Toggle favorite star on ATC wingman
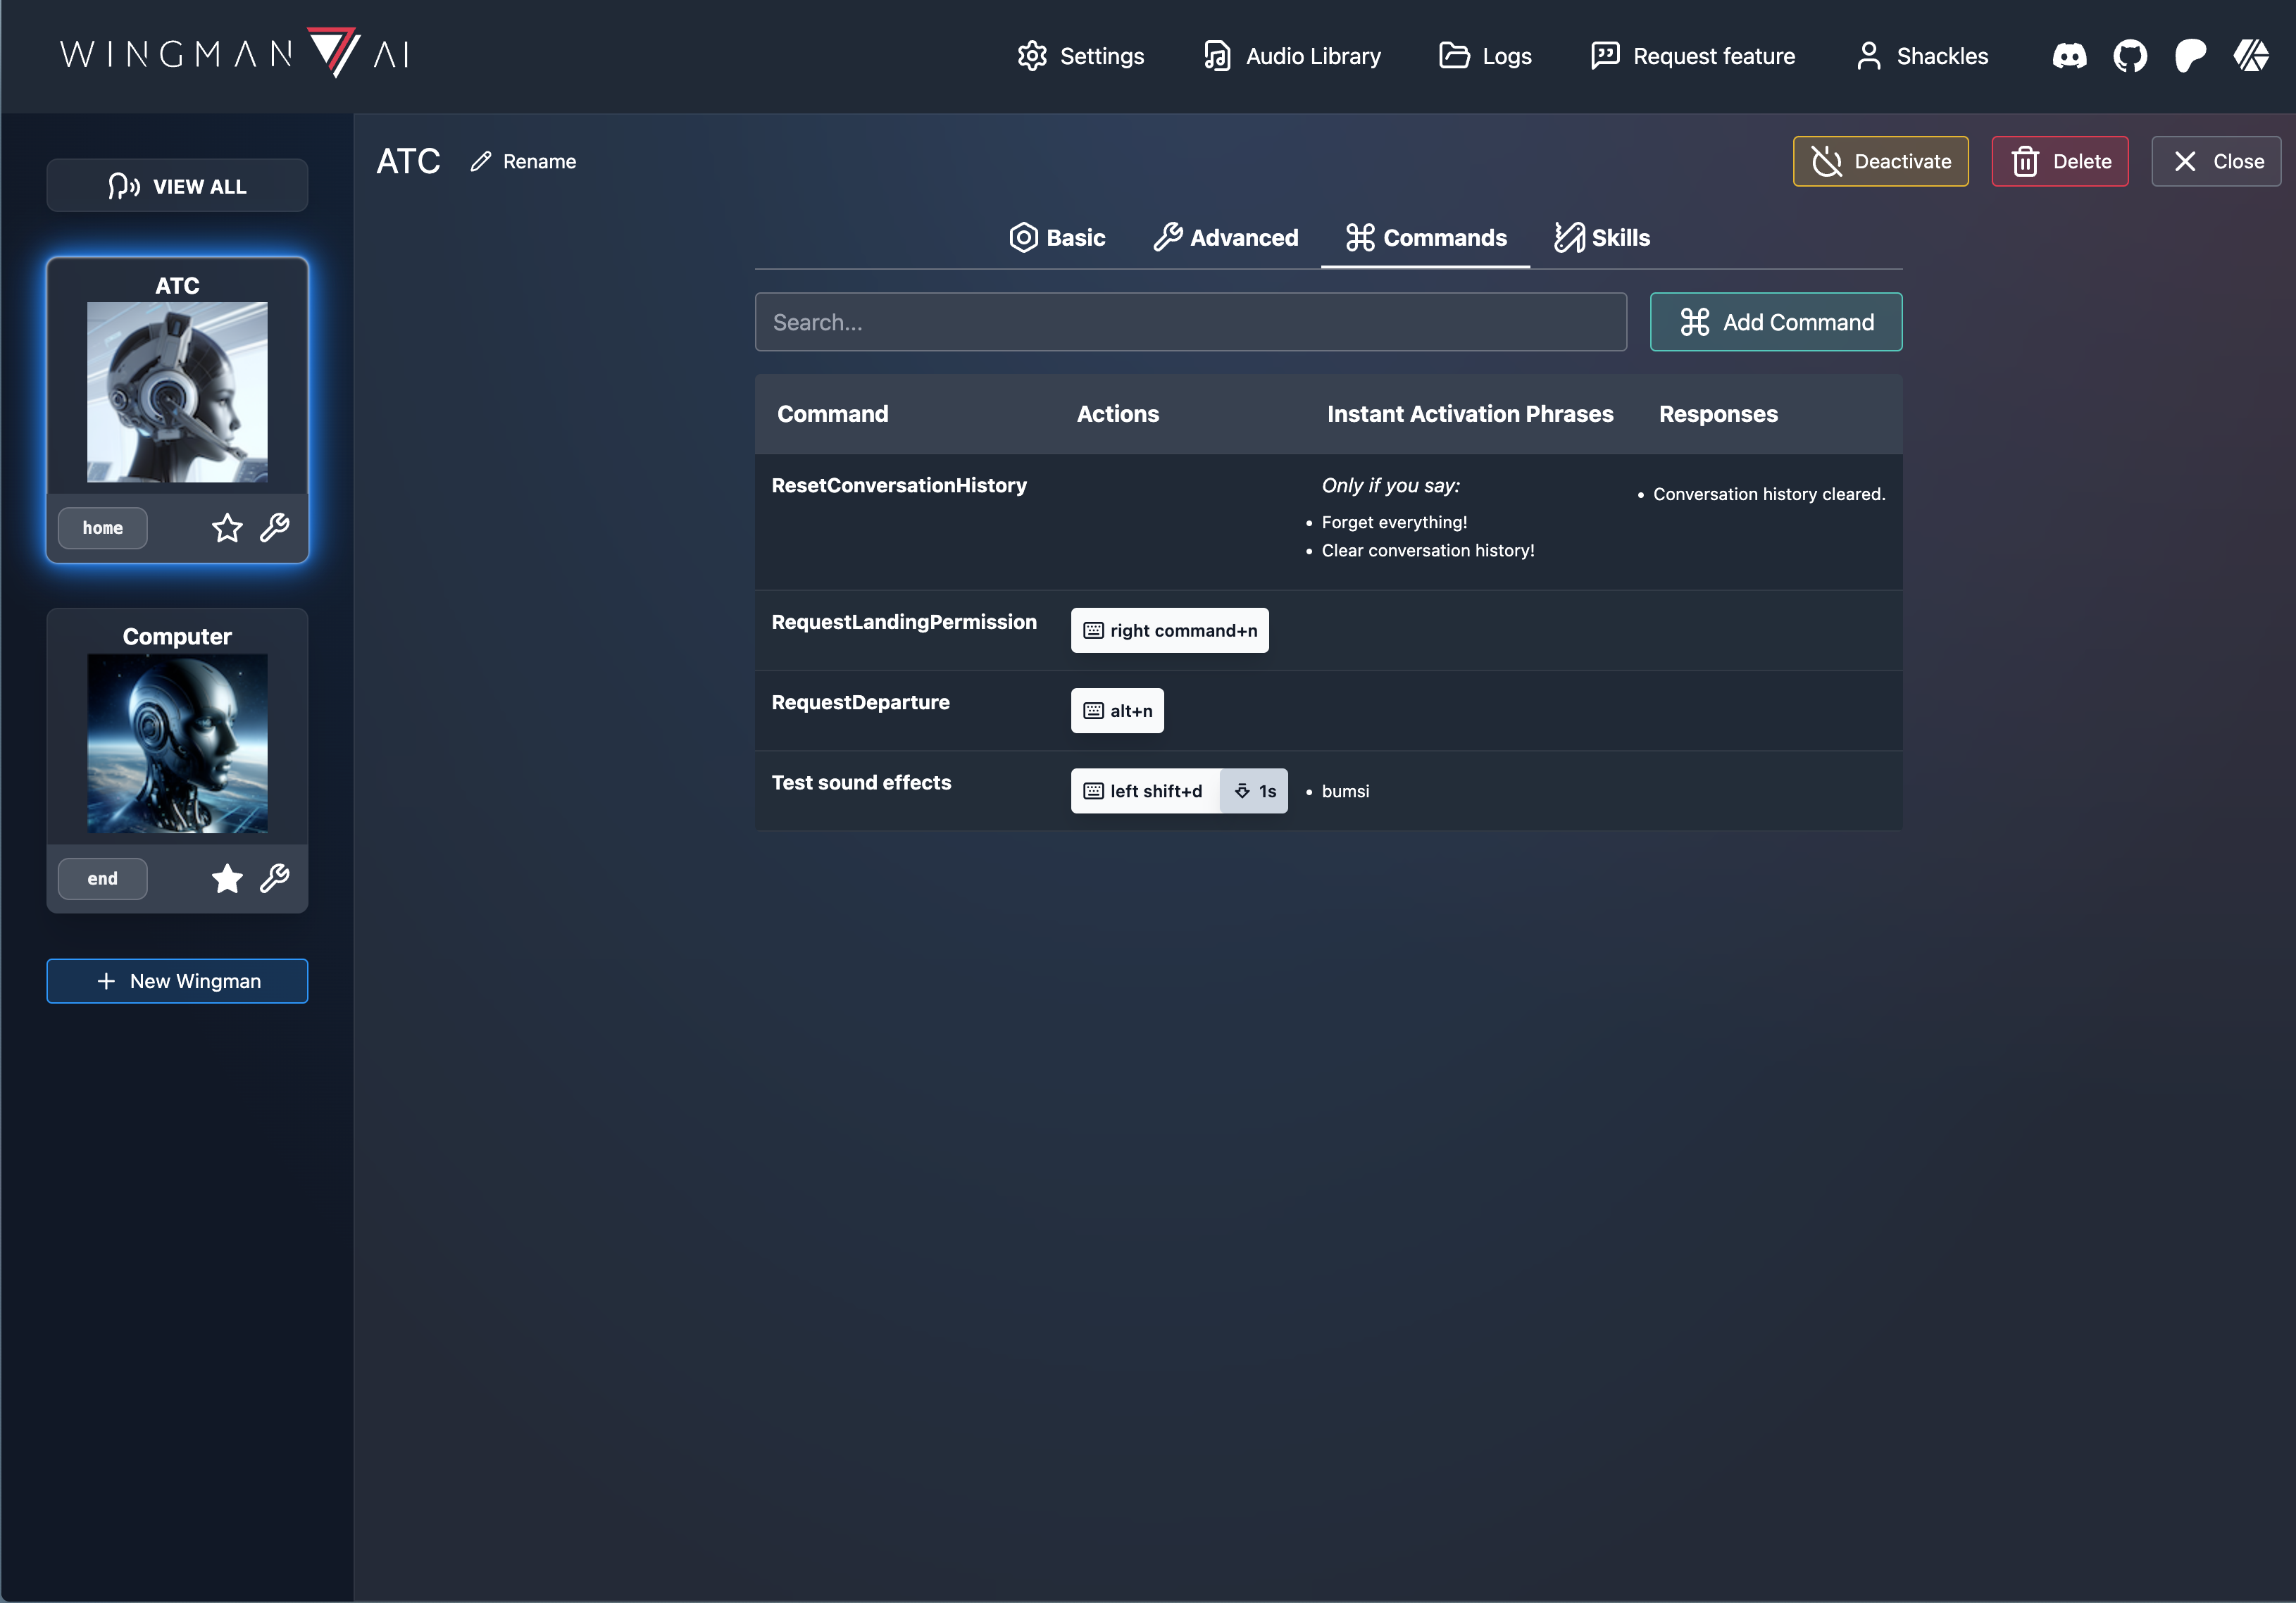The image size is (2296, 1603). tap(227, 527)
